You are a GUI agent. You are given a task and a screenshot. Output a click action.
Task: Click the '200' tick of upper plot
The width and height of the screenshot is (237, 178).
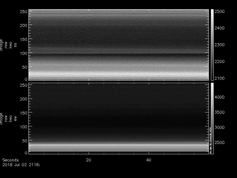tap(24, 26)
